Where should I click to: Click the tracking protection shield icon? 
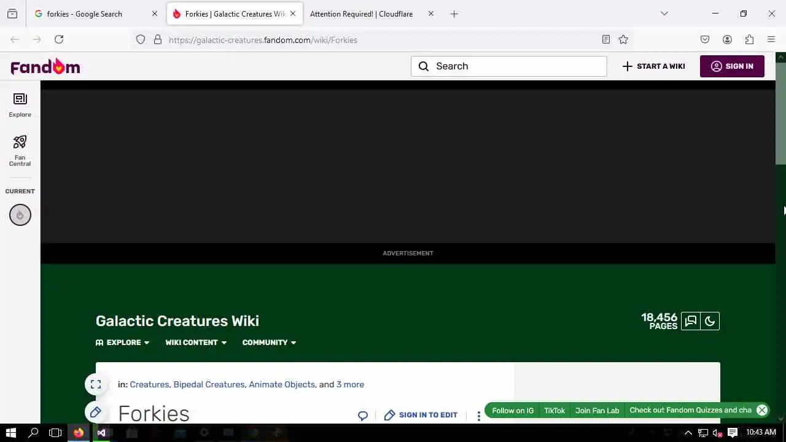pos(141,39)
